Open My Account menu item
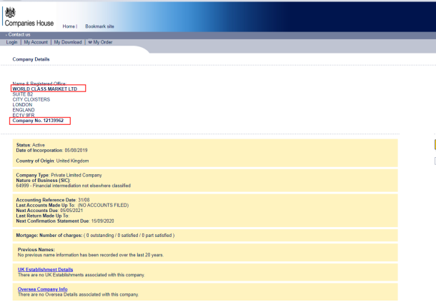This screenshot has height=302, width=436. pos(36,42)
